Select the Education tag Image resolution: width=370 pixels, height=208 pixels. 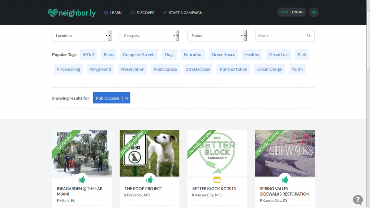pos(193,55)
